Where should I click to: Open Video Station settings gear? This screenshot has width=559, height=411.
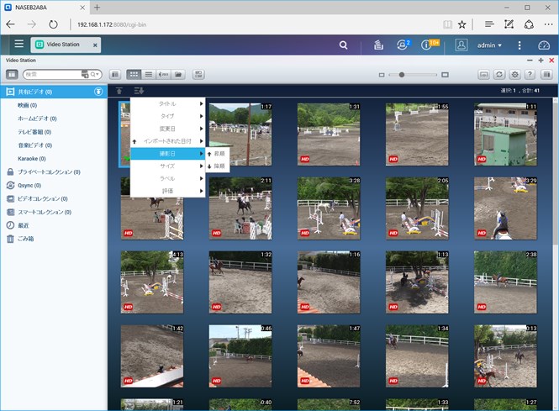(514, 75)
